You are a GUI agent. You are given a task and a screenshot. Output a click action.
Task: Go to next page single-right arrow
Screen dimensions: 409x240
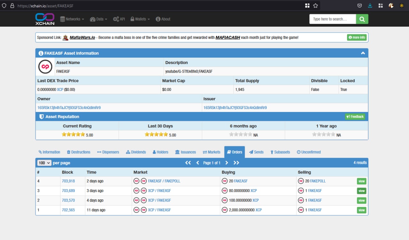click(227, 163)
